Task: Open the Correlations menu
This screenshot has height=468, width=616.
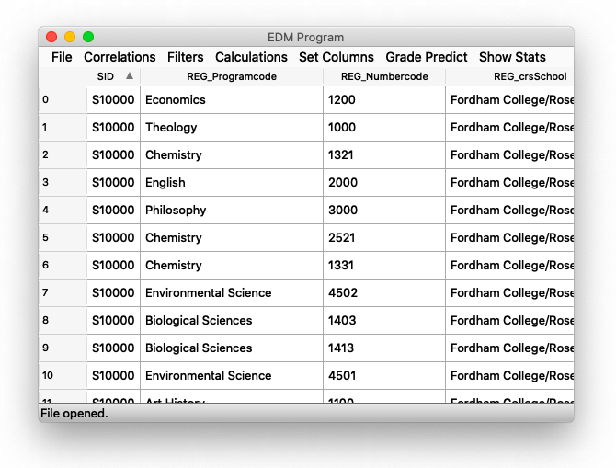Action: 120,57
